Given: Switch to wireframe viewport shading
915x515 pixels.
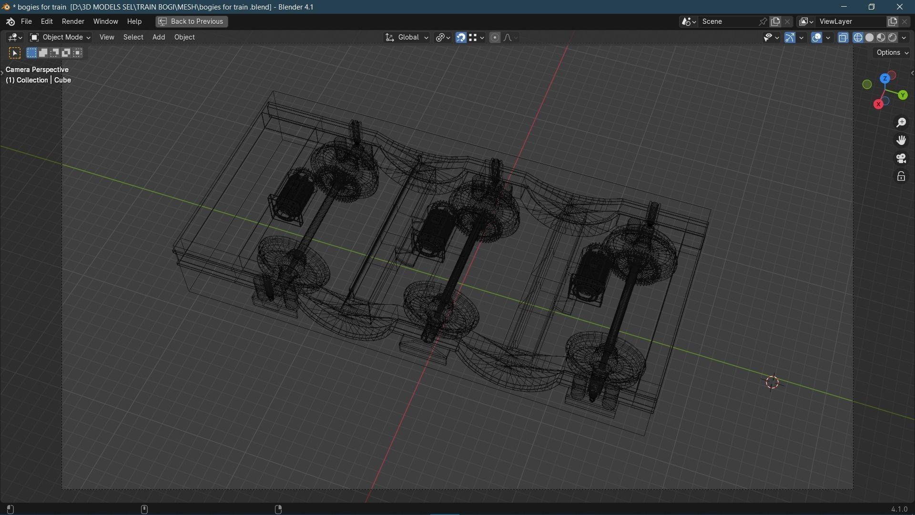Looking at the screenshot, I should [x=858, y=37].
